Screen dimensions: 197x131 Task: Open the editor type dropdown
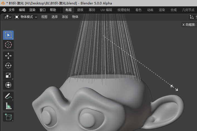click(x=8, y=17)
